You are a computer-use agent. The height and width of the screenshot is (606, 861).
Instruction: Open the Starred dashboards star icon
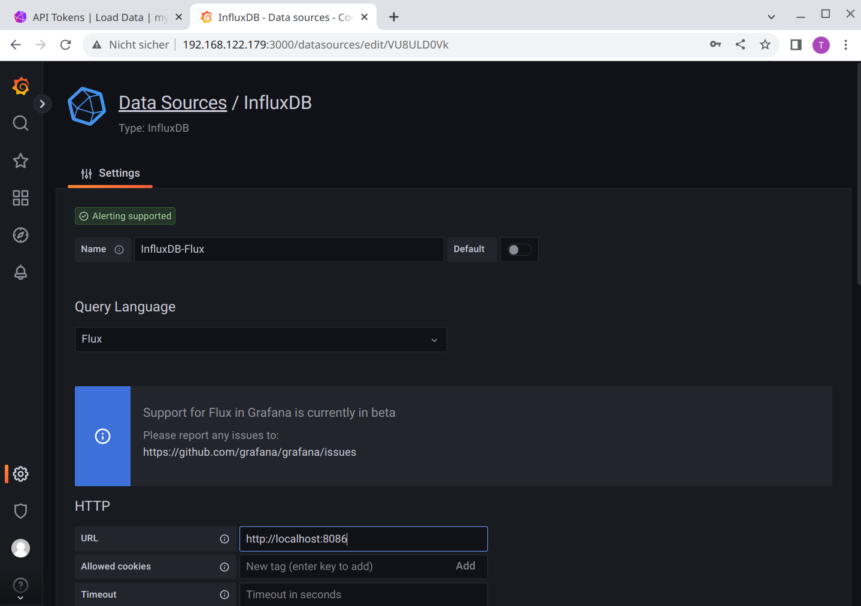click(x=21, y=160)
